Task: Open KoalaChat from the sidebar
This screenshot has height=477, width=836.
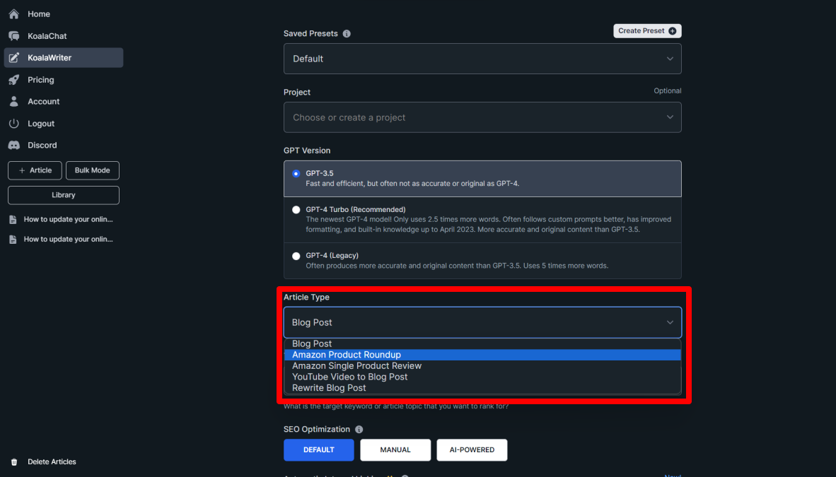Action: tap(14, 35)
